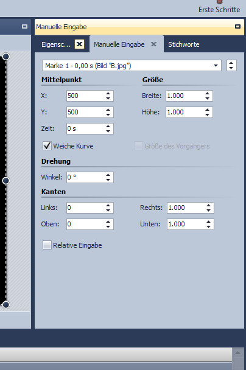This screenshot has height=370, width=246.
Task: Decrease the X value
Action: tap(108, 99)
